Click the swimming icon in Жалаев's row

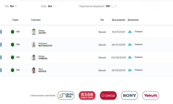130,70
